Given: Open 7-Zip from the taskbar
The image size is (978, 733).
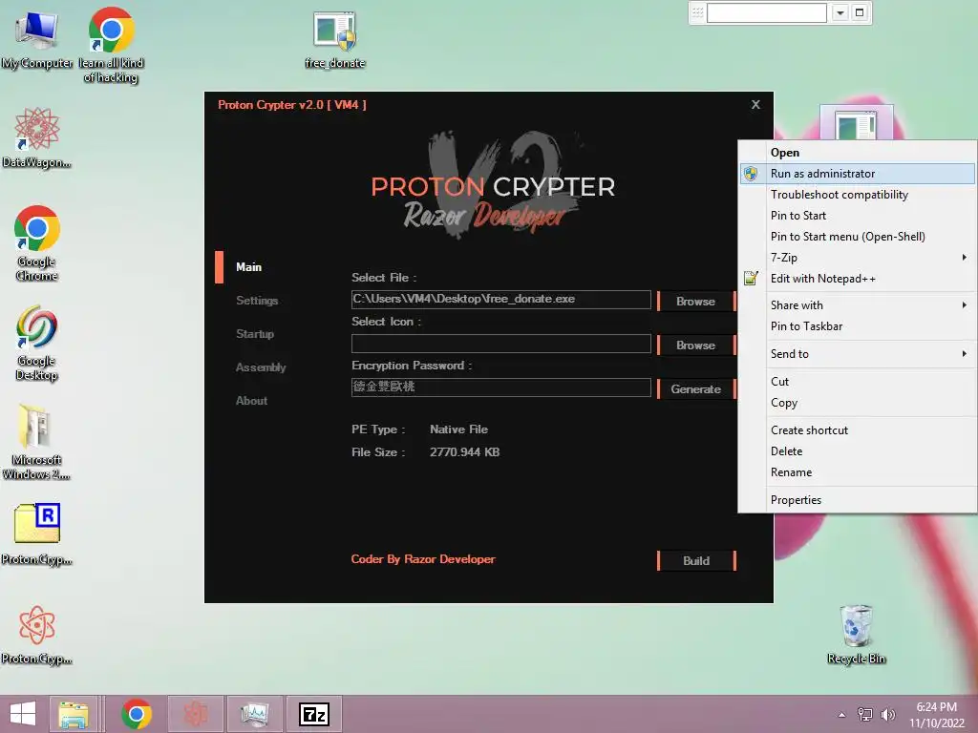Looking at the screenshot, I should [x=313, y=714].
